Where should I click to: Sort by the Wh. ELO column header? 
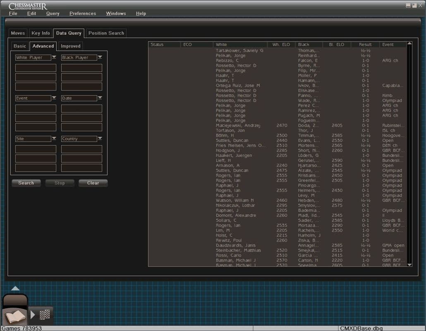(x=281, y=44)
